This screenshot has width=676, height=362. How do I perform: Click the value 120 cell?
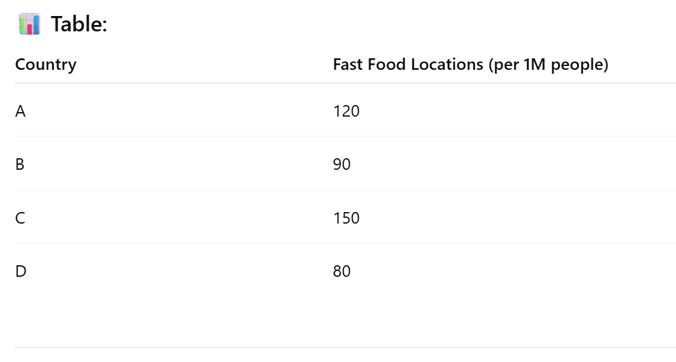coord(346,111)
